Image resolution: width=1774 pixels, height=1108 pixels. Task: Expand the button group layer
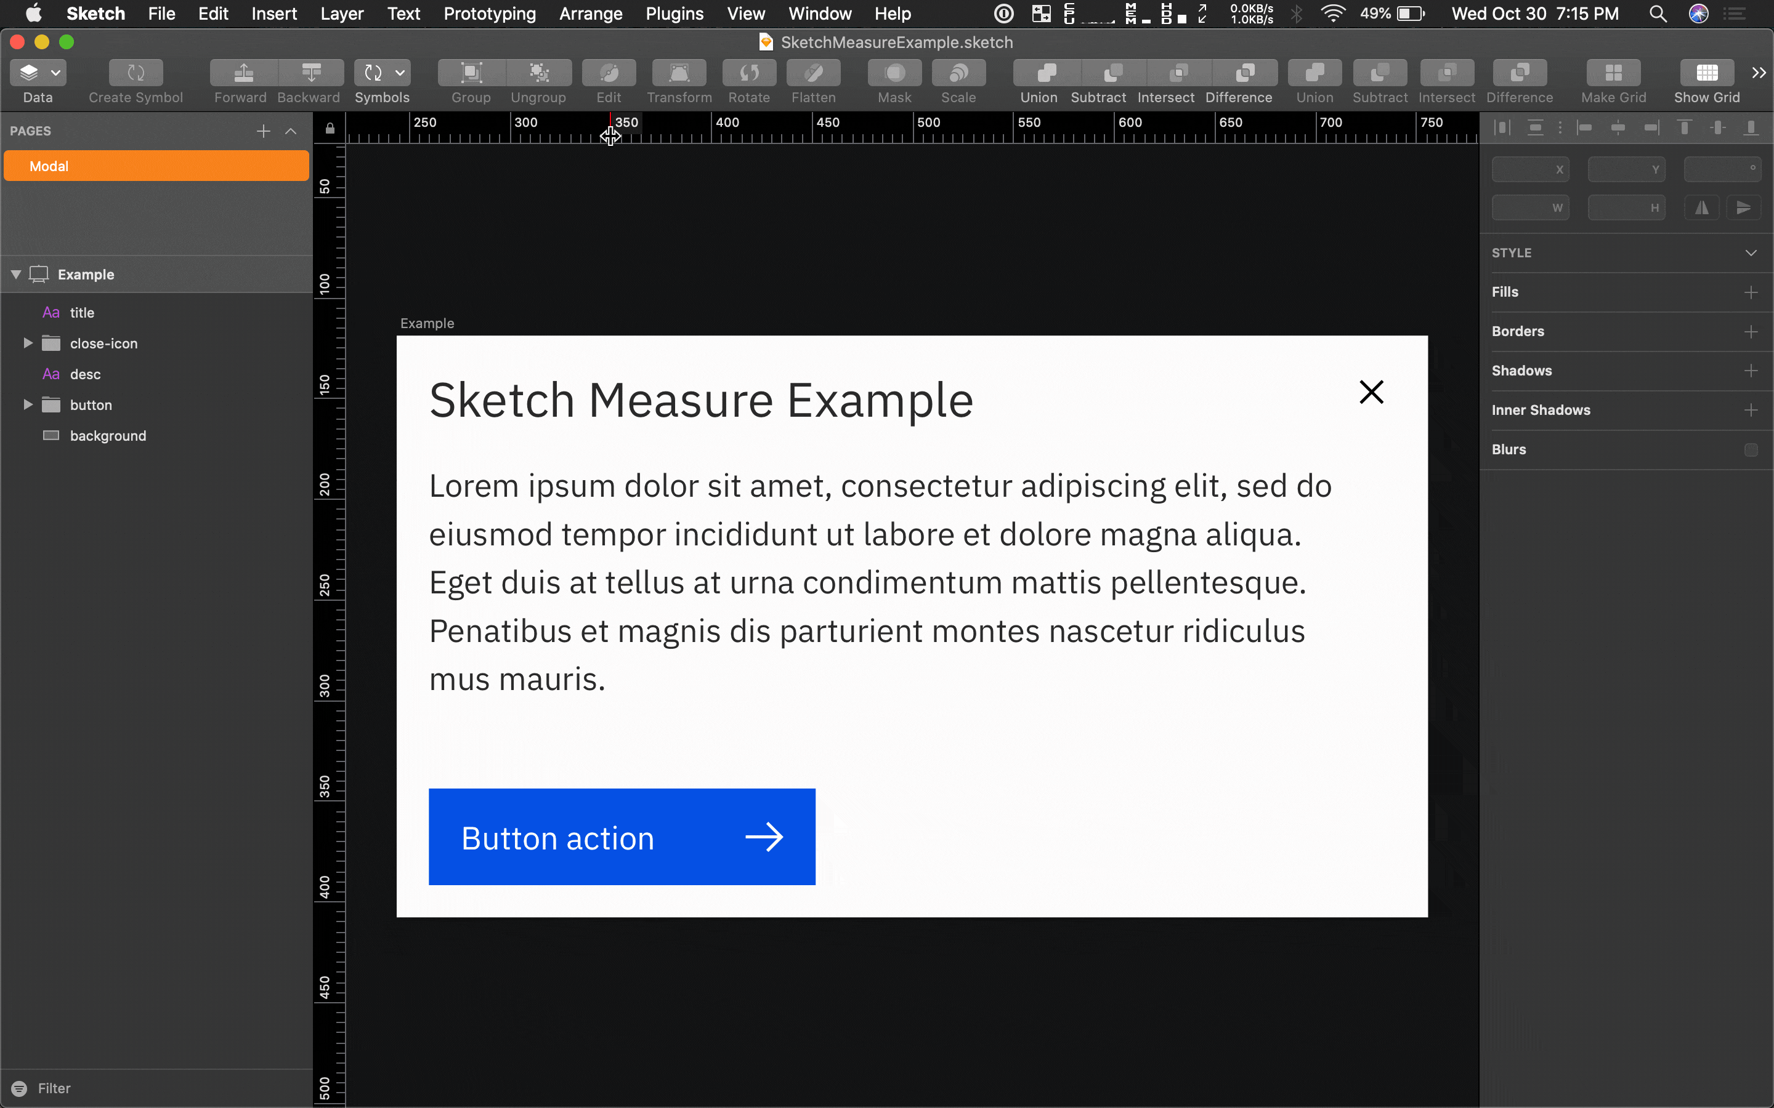coord(28,404)
